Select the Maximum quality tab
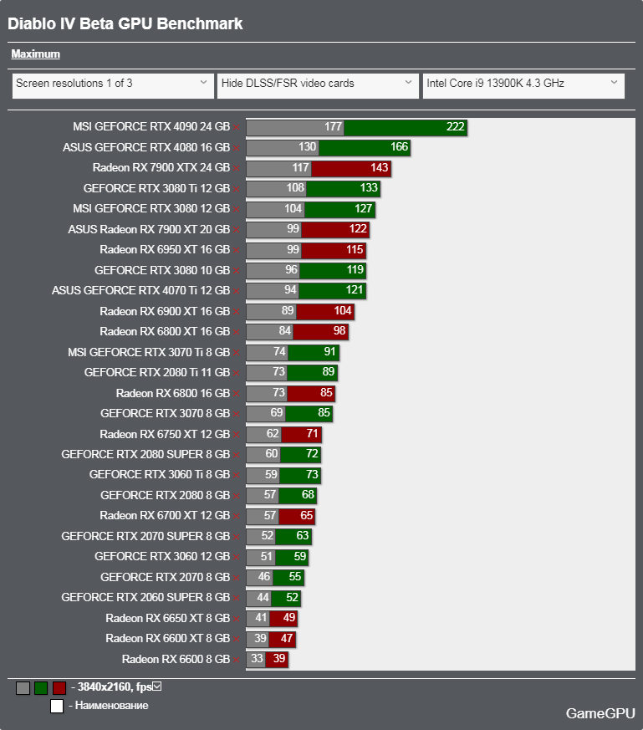 [35, 54]
